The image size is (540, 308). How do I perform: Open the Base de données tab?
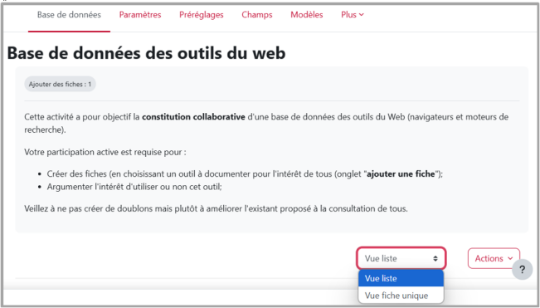click(x=69, y=15)
